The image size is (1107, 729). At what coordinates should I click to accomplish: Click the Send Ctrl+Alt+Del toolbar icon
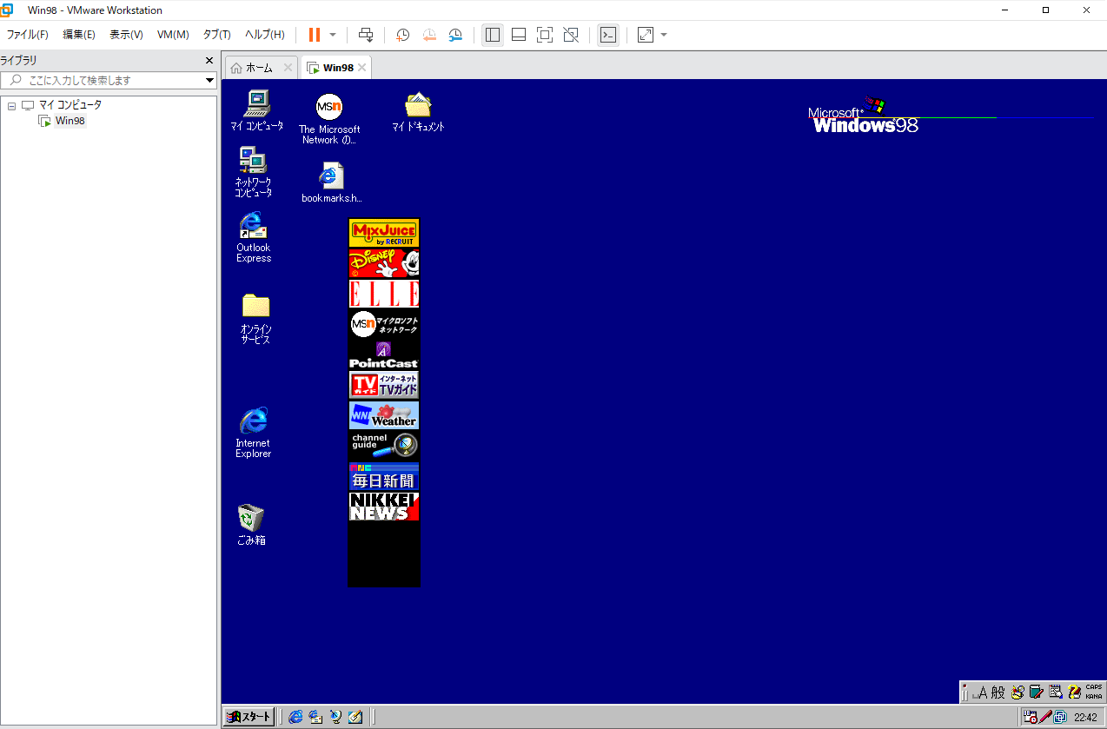pyautogui.click(x=366, y=35)
